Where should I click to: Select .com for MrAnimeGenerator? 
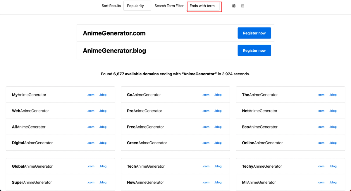[321, 183]
